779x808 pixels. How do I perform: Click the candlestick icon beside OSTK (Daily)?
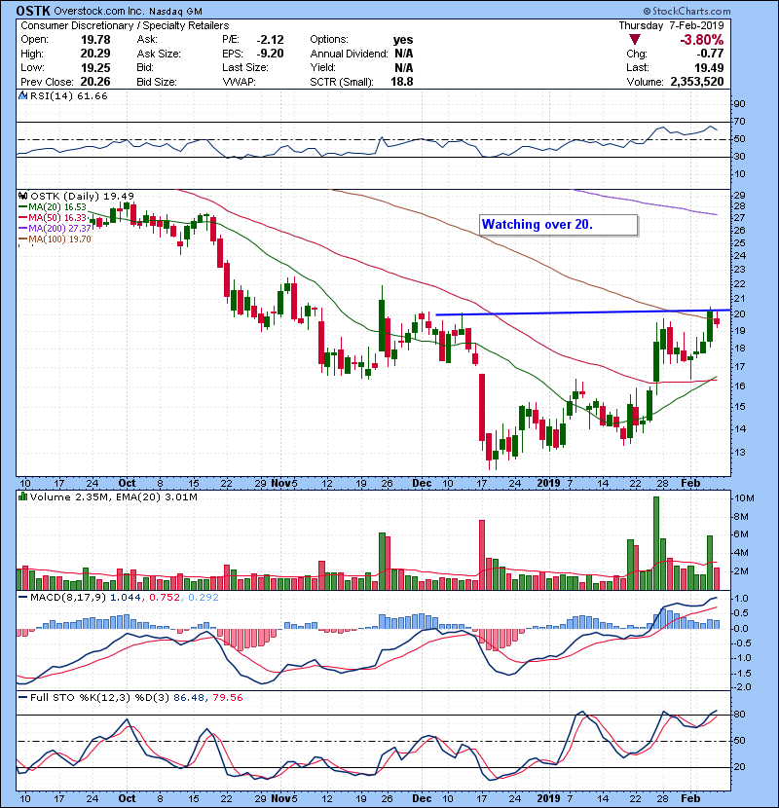[22, 196]
